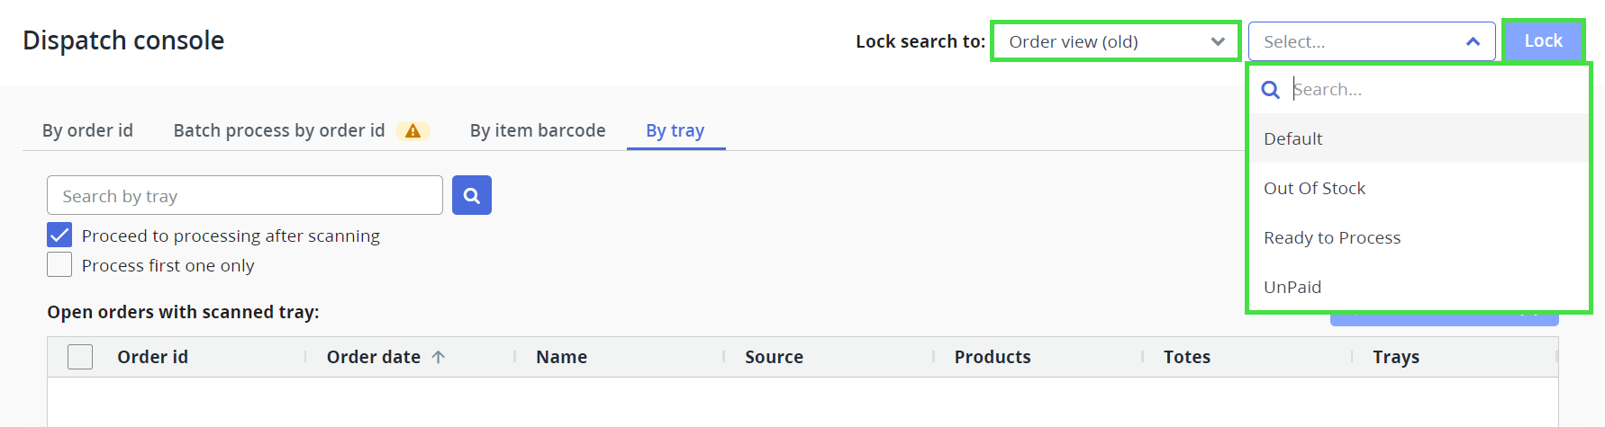Click the Order view (old) chevron

tap(1218, 41)
